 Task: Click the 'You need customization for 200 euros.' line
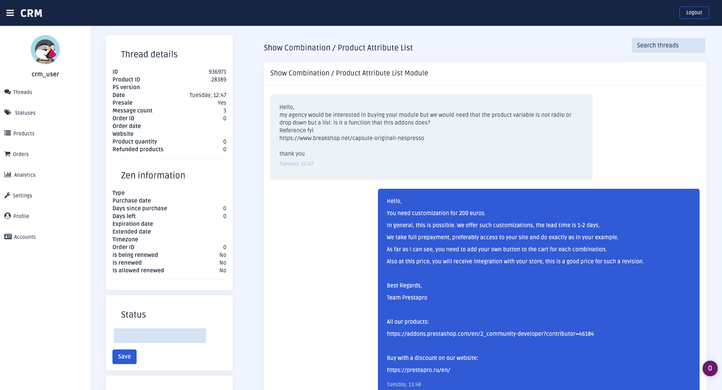[436, 213]
